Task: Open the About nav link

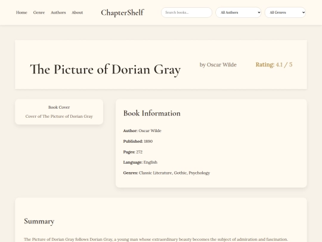Action: coord(77,13)
